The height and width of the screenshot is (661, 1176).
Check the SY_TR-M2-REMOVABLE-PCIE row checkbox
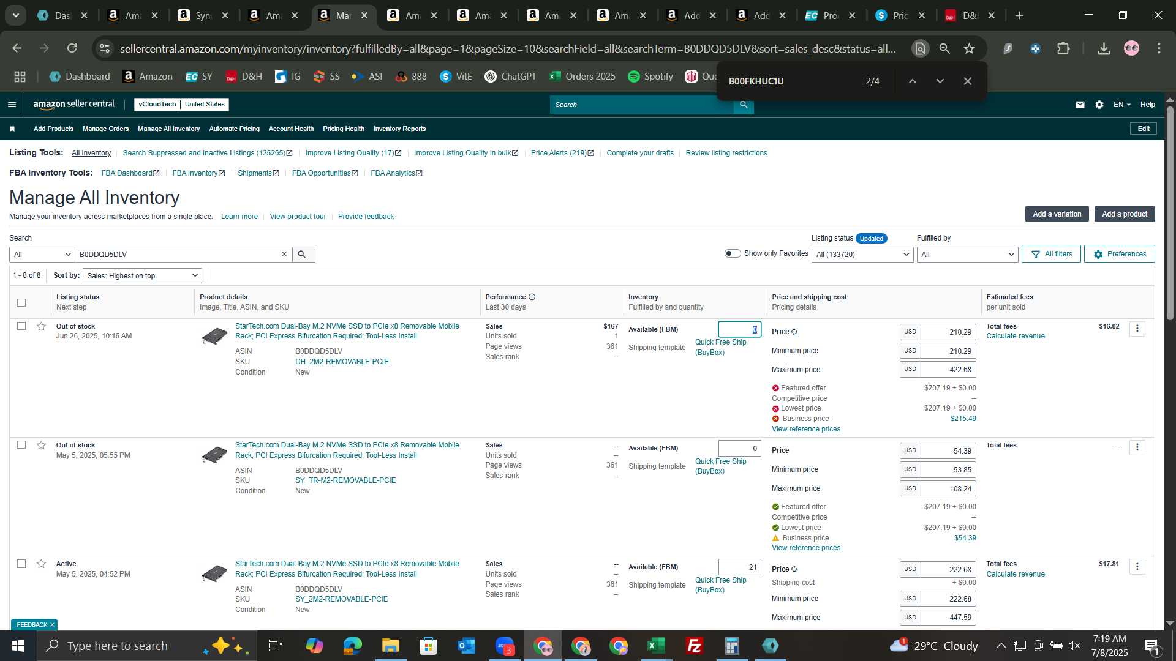21,445
